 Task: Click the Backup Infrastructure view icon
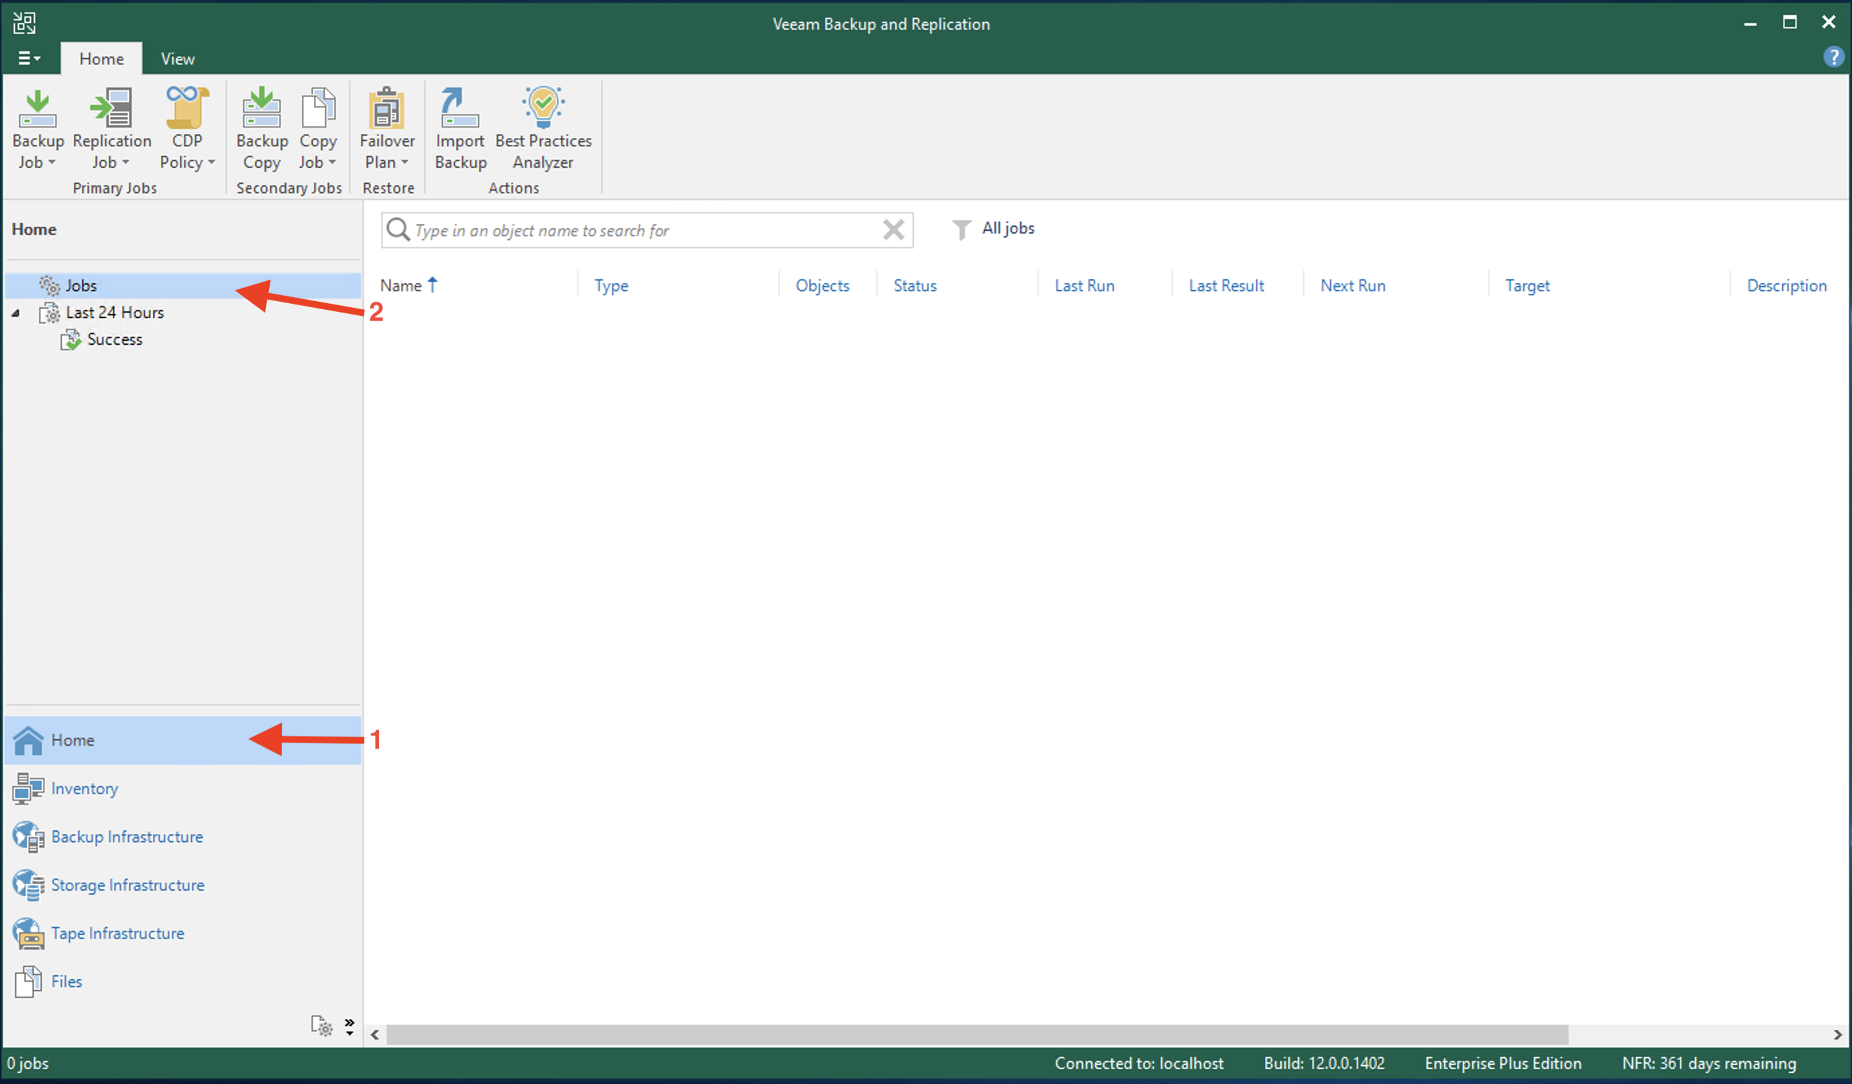click(28, 837)
